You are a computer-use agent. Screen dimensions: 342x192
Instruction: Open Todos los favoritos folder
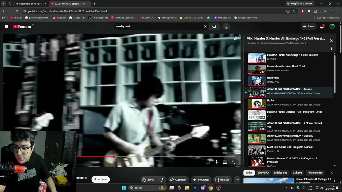[328, 18]
